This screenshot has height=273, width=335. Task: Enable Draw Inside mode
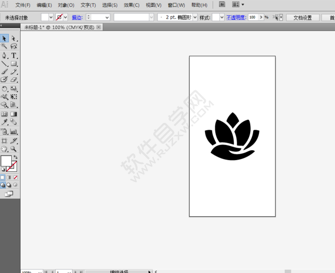[15, 185]
